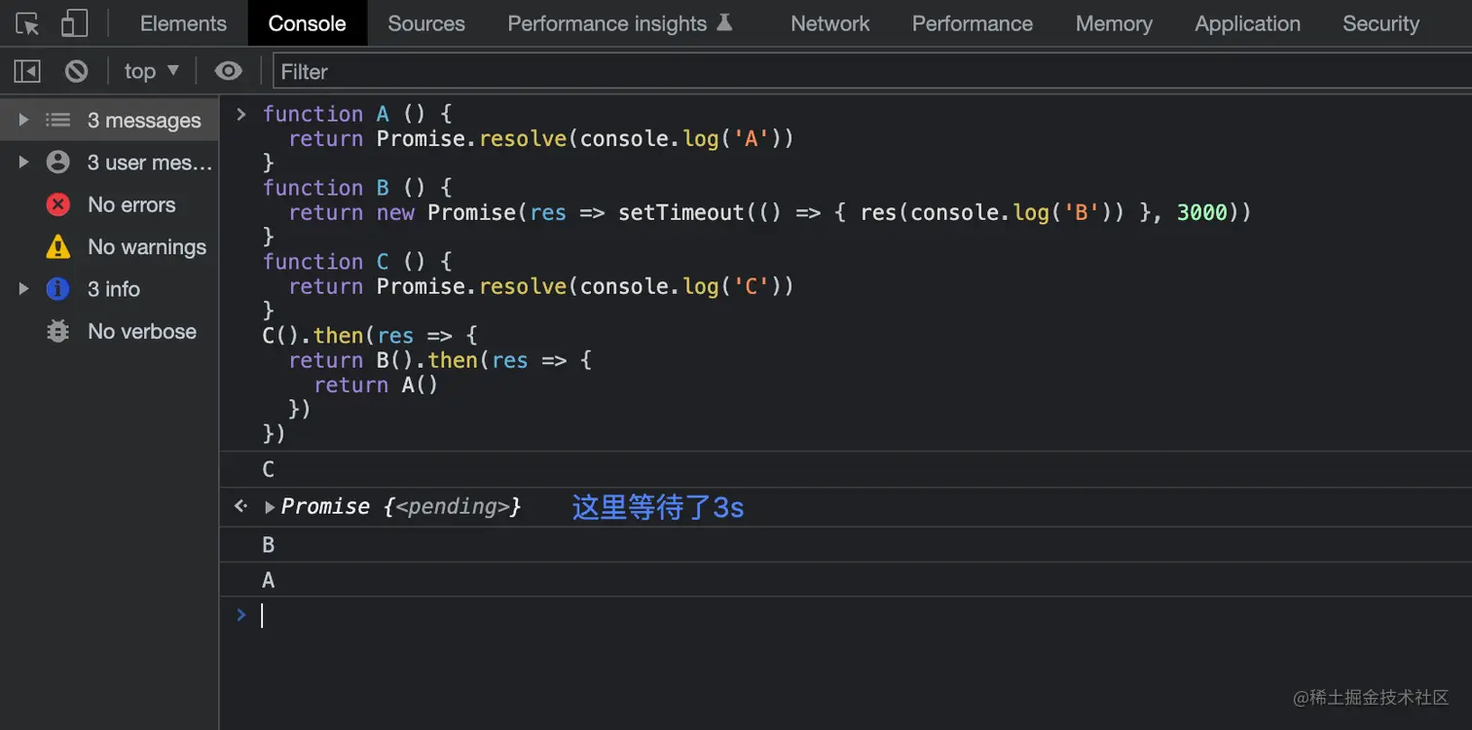Switch to the Elements tab

click(x=183, y=23)
